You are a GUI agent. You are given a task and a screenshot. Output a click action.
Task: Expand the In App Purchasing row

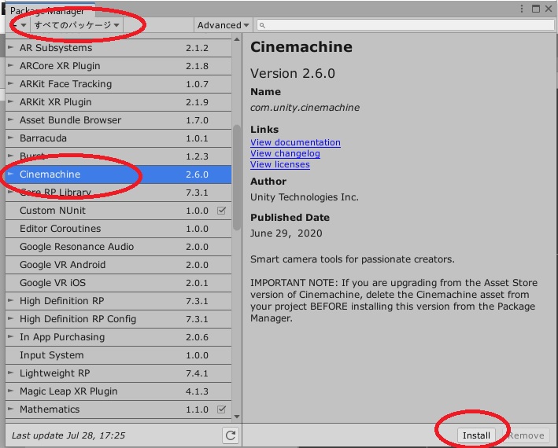point(11,336)
